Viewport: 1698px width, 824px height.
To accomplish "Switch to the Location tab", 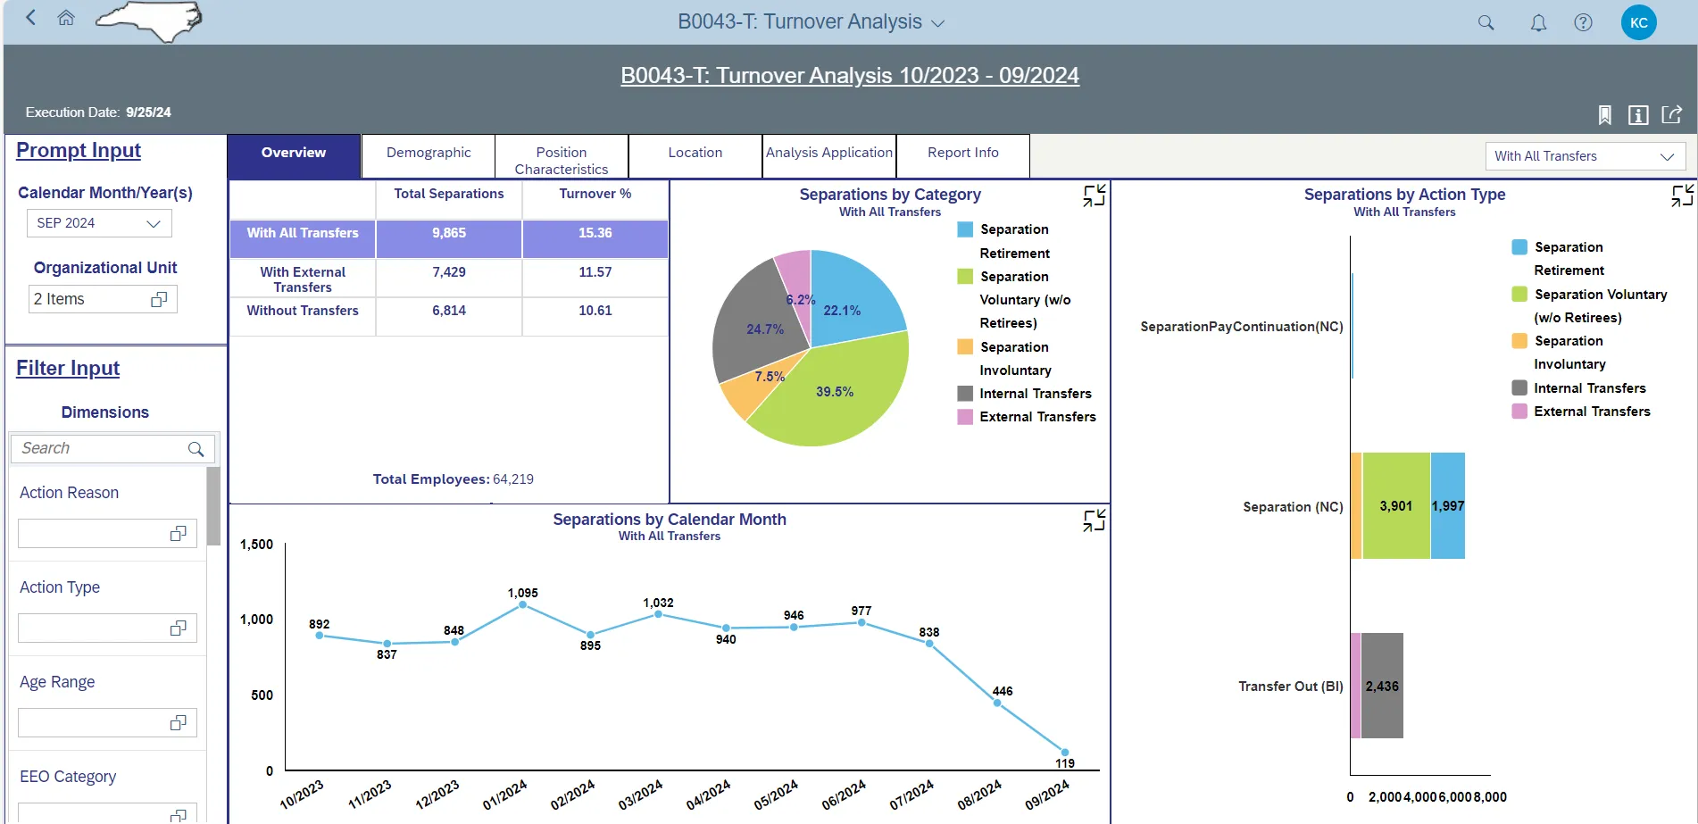I will pos(695,153).
